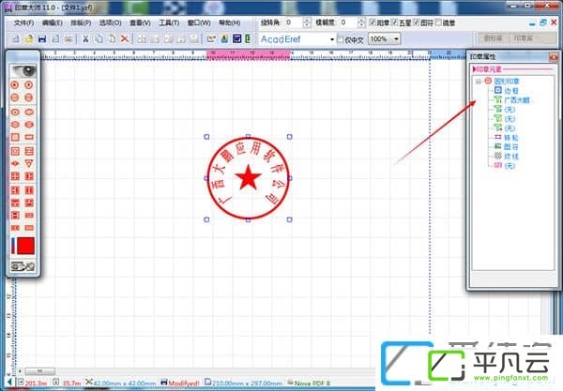Click the large red color swatch
Image resolution: width=563 pixels, height=391 pixels.
pos(26,246)
